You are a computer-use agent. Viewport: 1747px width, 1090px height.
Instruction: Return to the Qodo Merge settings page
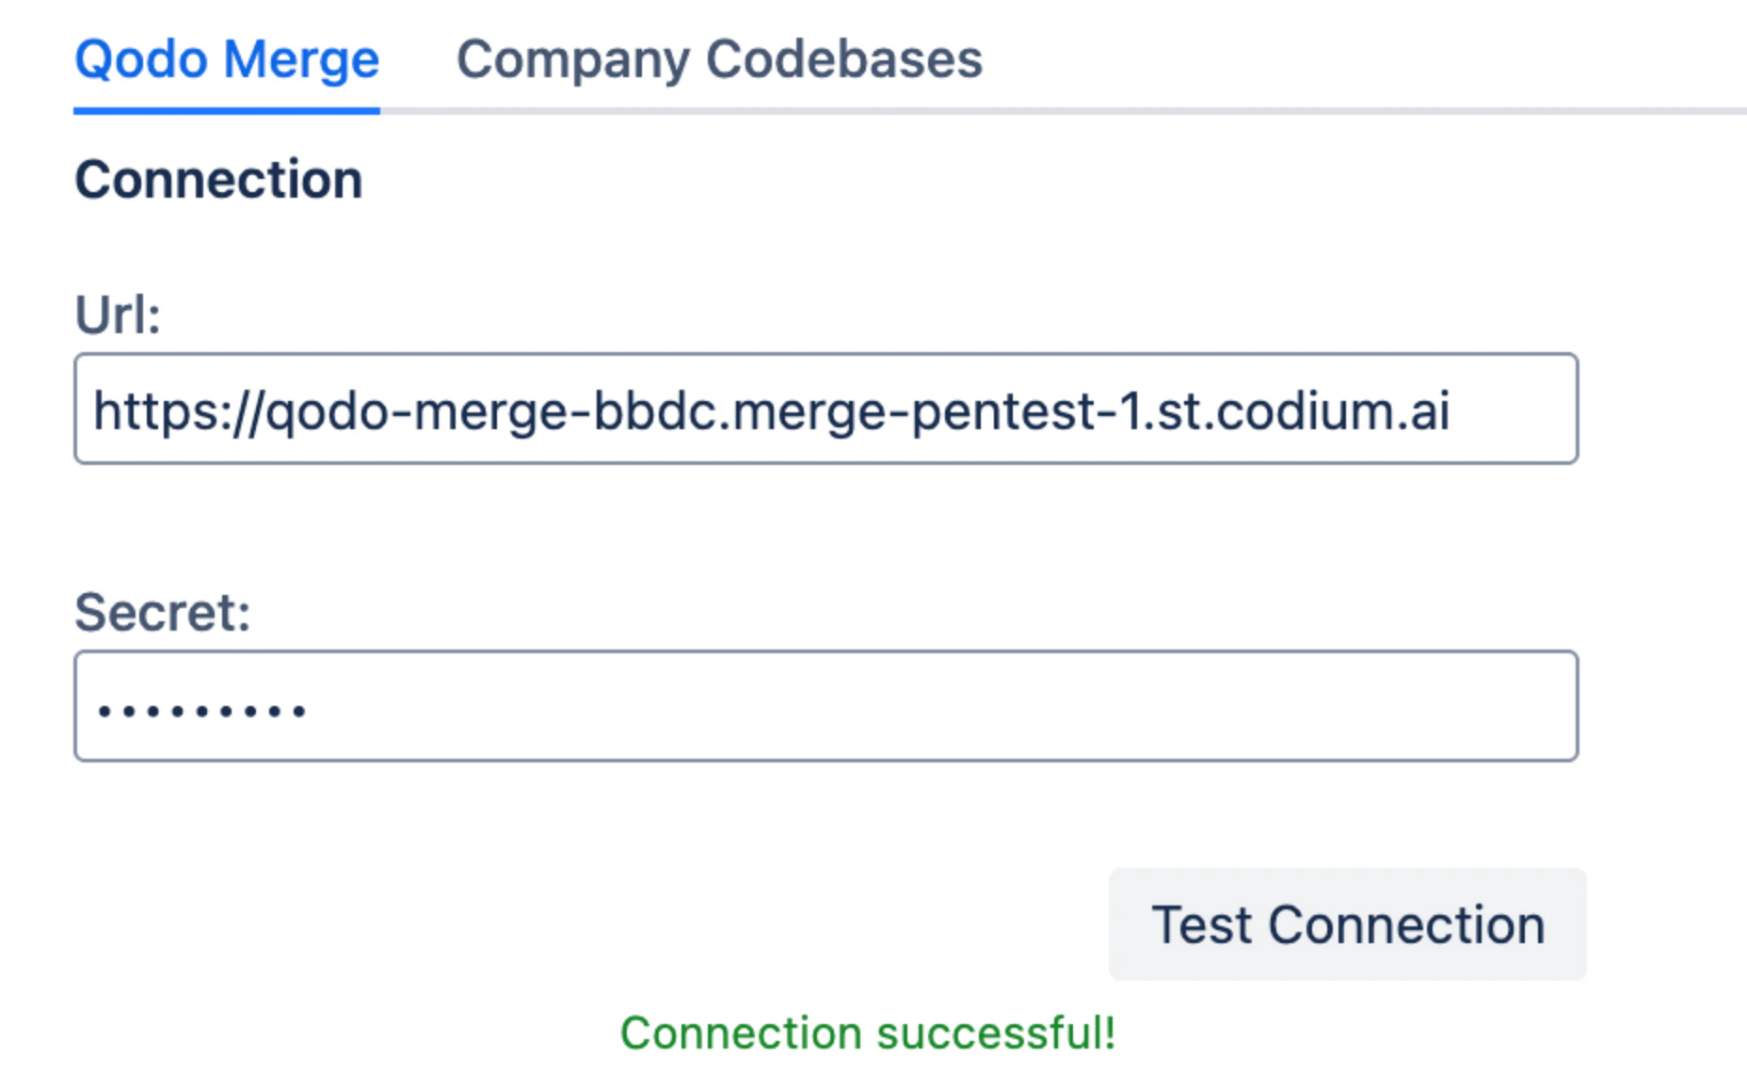pyautogui.click(x=226, y=59)
